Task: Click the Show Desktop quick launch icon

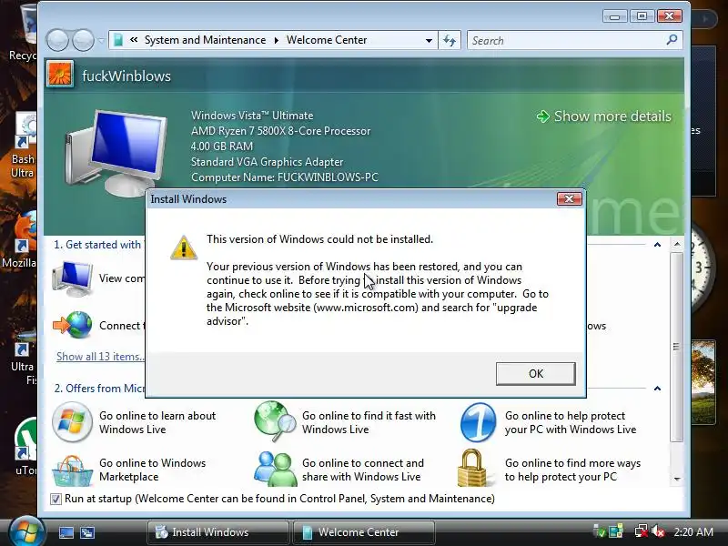Action: point(66,532)
